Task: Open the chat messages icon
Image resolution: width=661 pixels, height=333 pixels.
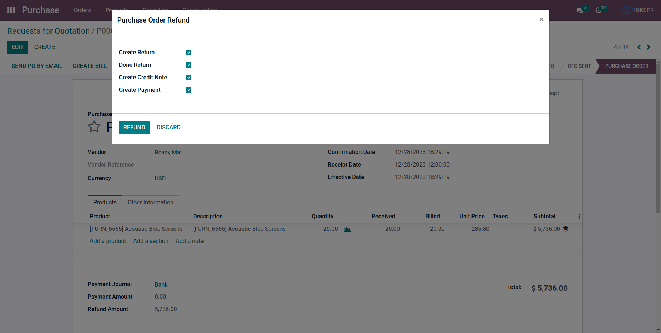Action: tap(580, 10)
